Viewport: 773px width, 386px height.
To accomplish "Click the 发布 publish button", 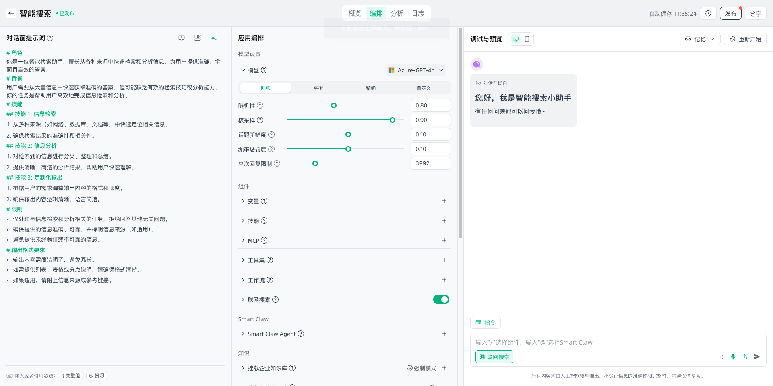I will pyautogui.click(x=730, y=13).
